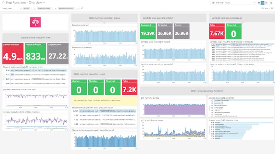Open the Saved Views dropdown
The image size is (275, 154).
pyautogui.click(x=12, y=8)
